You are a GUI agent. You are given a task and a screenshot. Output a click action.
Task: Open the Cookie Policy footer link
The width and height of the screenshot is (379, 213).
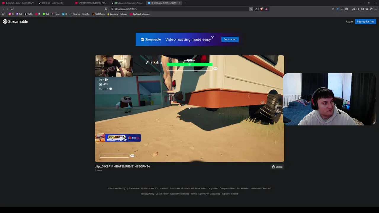tap(162, 194)
